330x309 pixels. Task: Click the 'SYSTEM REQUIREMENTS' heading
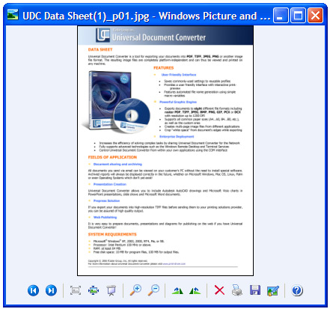click(x=112, y=234)
